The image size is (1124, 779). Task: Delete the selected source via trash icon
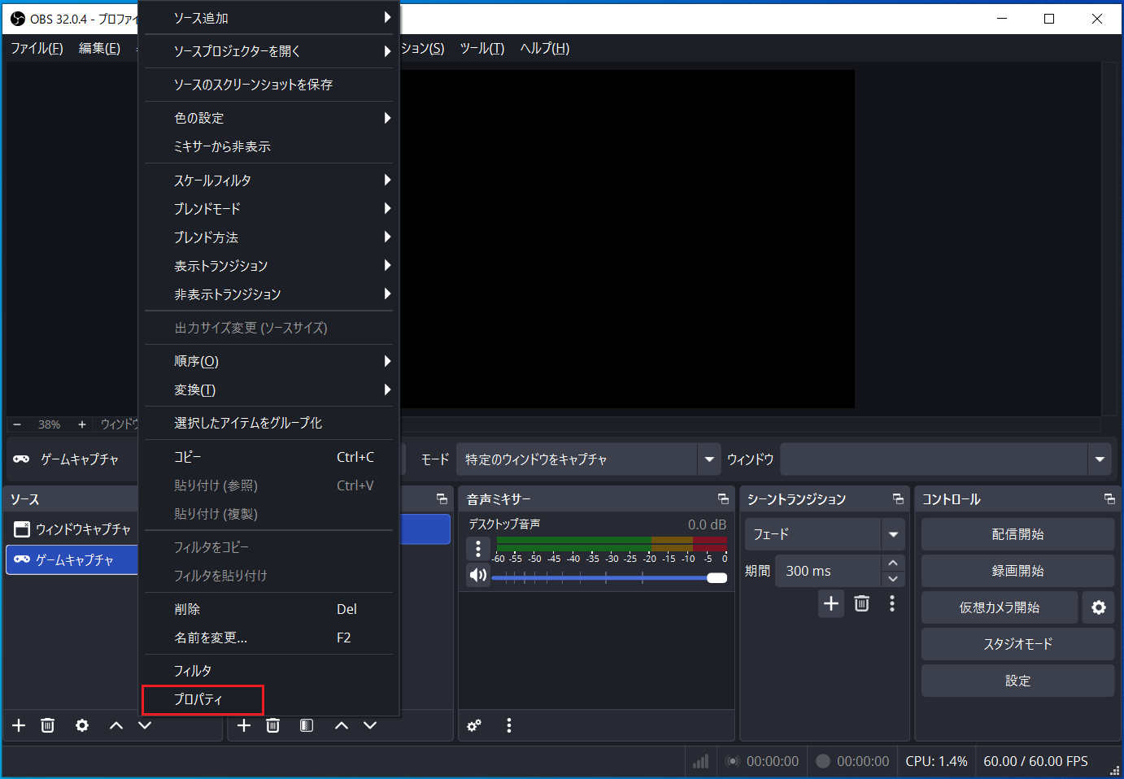pos(47,725)
